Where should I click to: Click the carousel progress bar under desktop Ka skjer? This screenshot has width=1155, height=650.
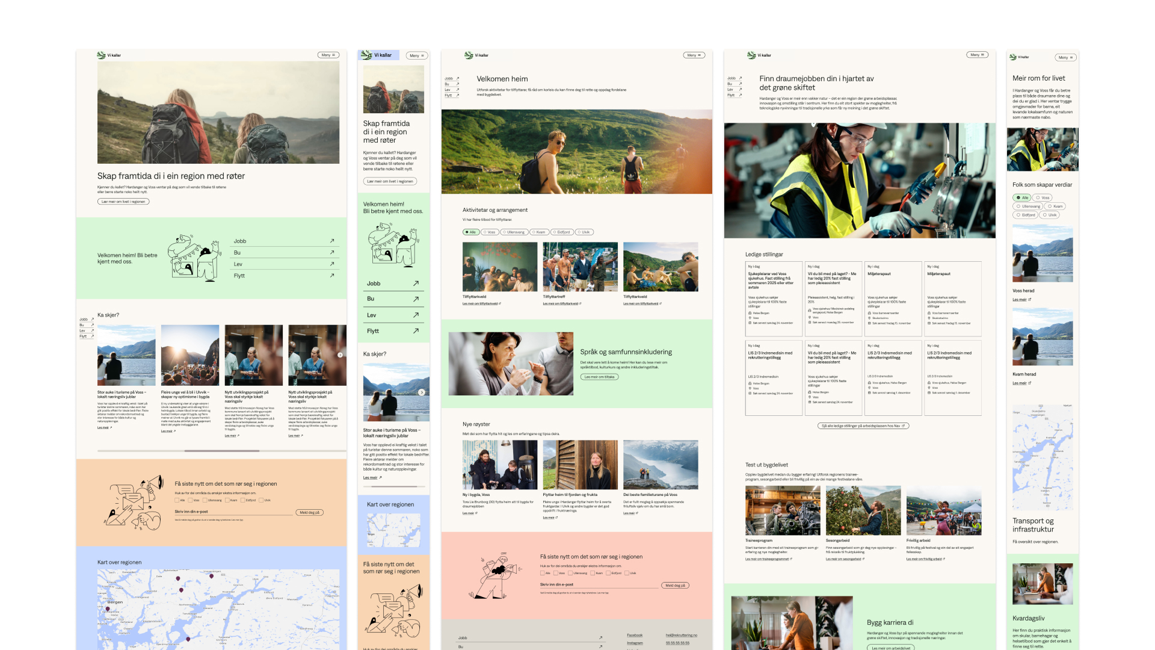click(x=221, y=451)
